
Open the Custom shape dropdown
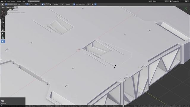click(32, 4)
